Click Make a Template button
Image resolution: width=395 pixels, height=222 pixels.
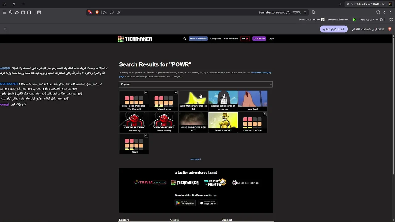198,39
